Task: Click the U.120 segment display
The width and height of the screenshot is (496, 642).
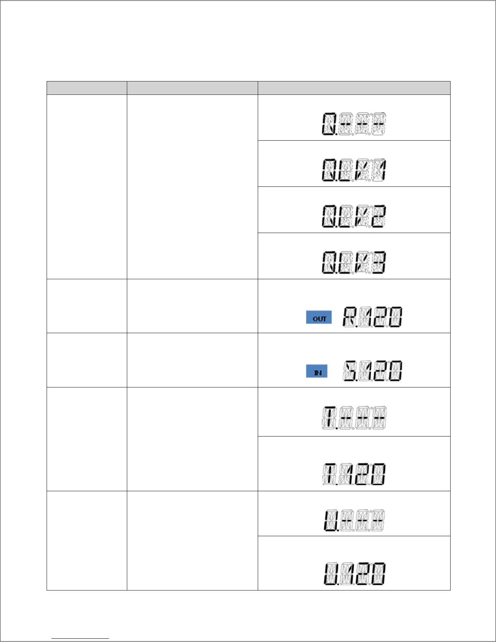Action: point(354,574)
